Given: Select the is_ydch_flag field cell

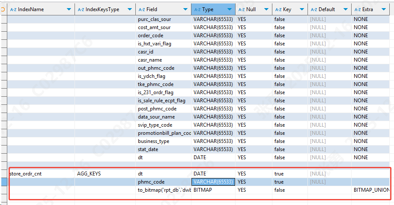Looking at the screenshot, I should point(164,76).
